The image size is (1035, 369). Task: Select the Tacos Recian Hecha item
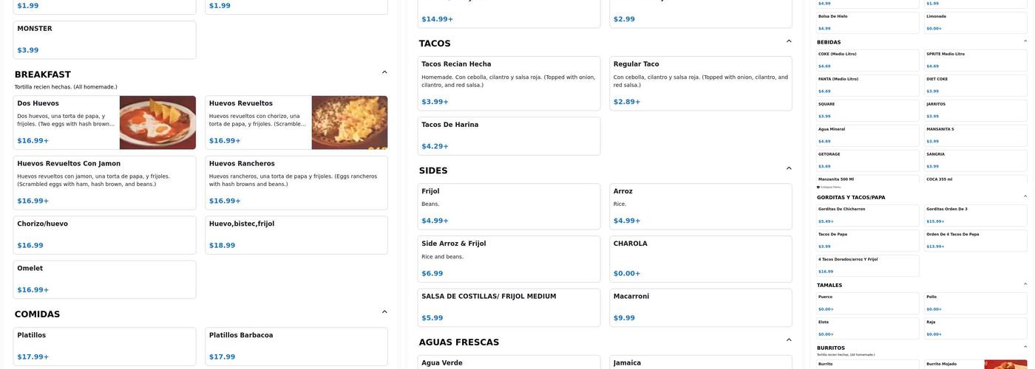point(509,83)
